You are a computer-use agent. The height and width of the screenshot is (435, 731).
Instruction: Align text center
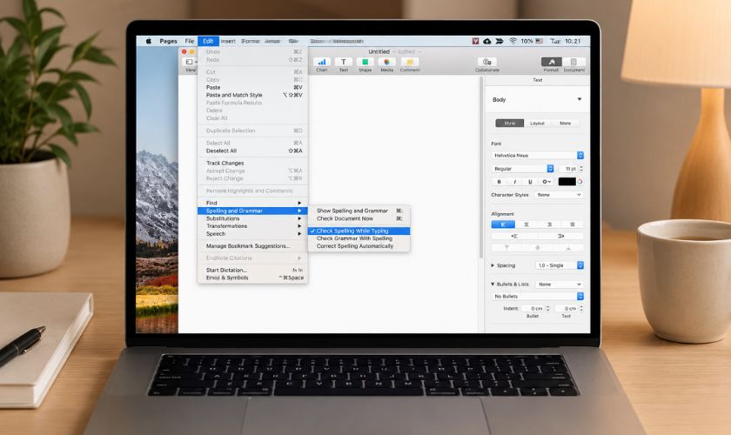(526, 224)
